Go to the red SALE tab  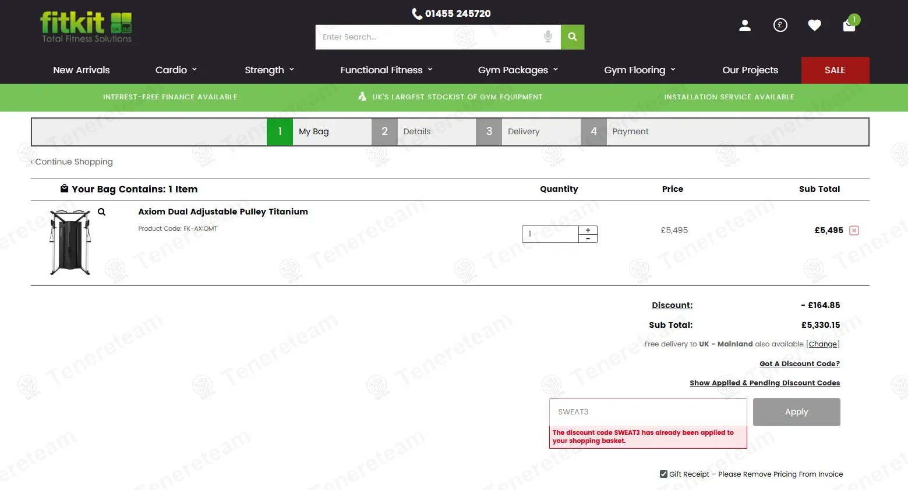835,70
